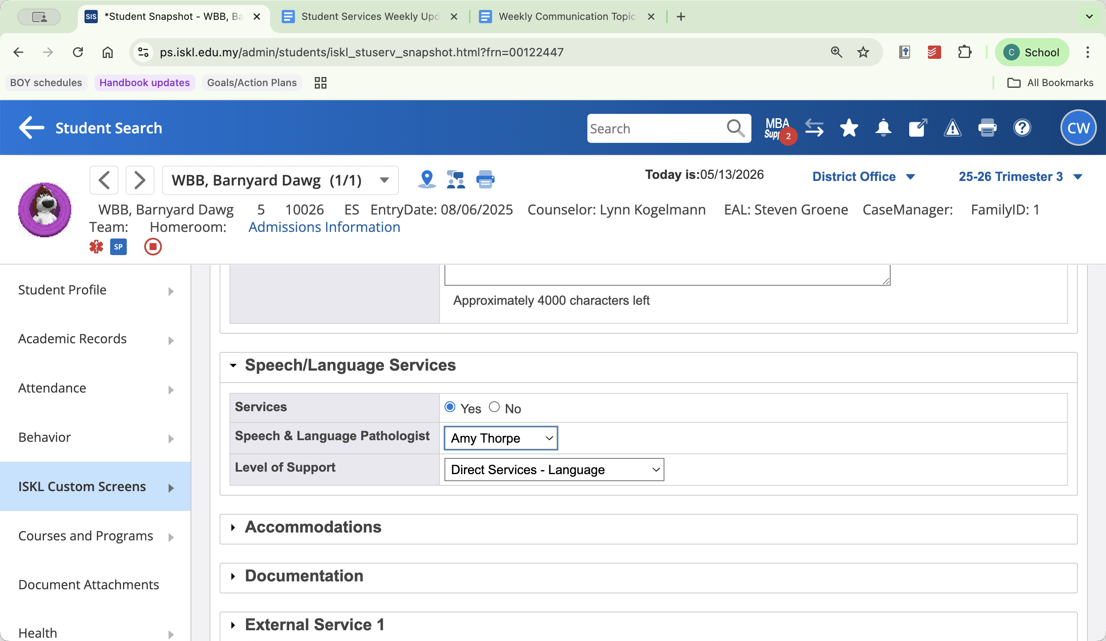Open the student contacts chat icon
1106x641 pixels.
456,179
